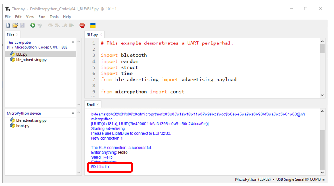Click the Step out debug icon
The width and height of the screenshot is (334, 186).
(x=65, y=25)
